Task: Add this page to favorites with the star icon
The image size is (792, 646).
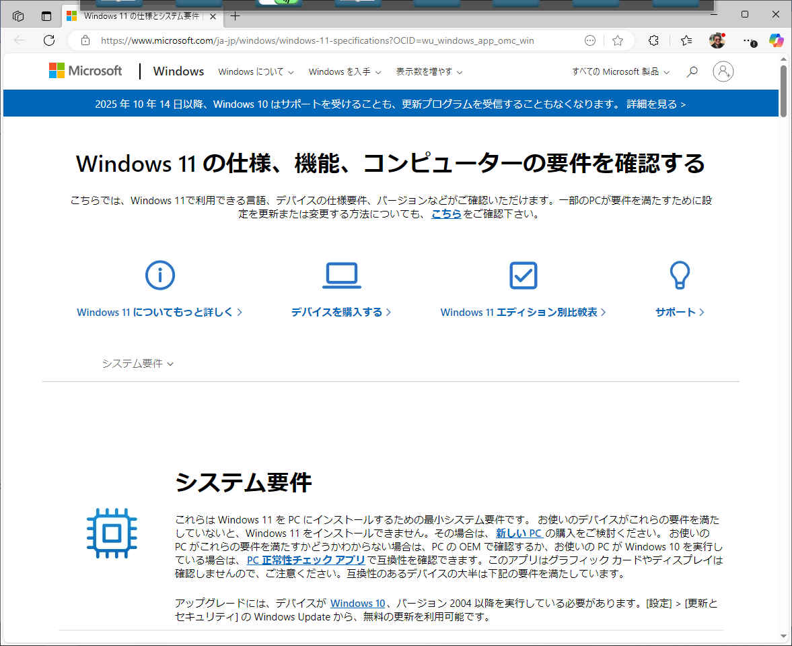Action: tap(617, 40)
